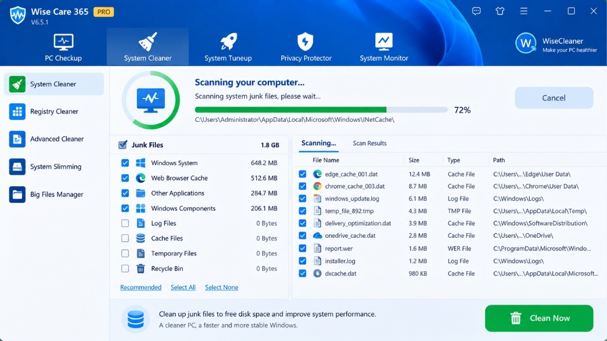Uncheck the Windows System checkbox
The height and width of the screenshot is (341, 607).
[x=125, y=163]
